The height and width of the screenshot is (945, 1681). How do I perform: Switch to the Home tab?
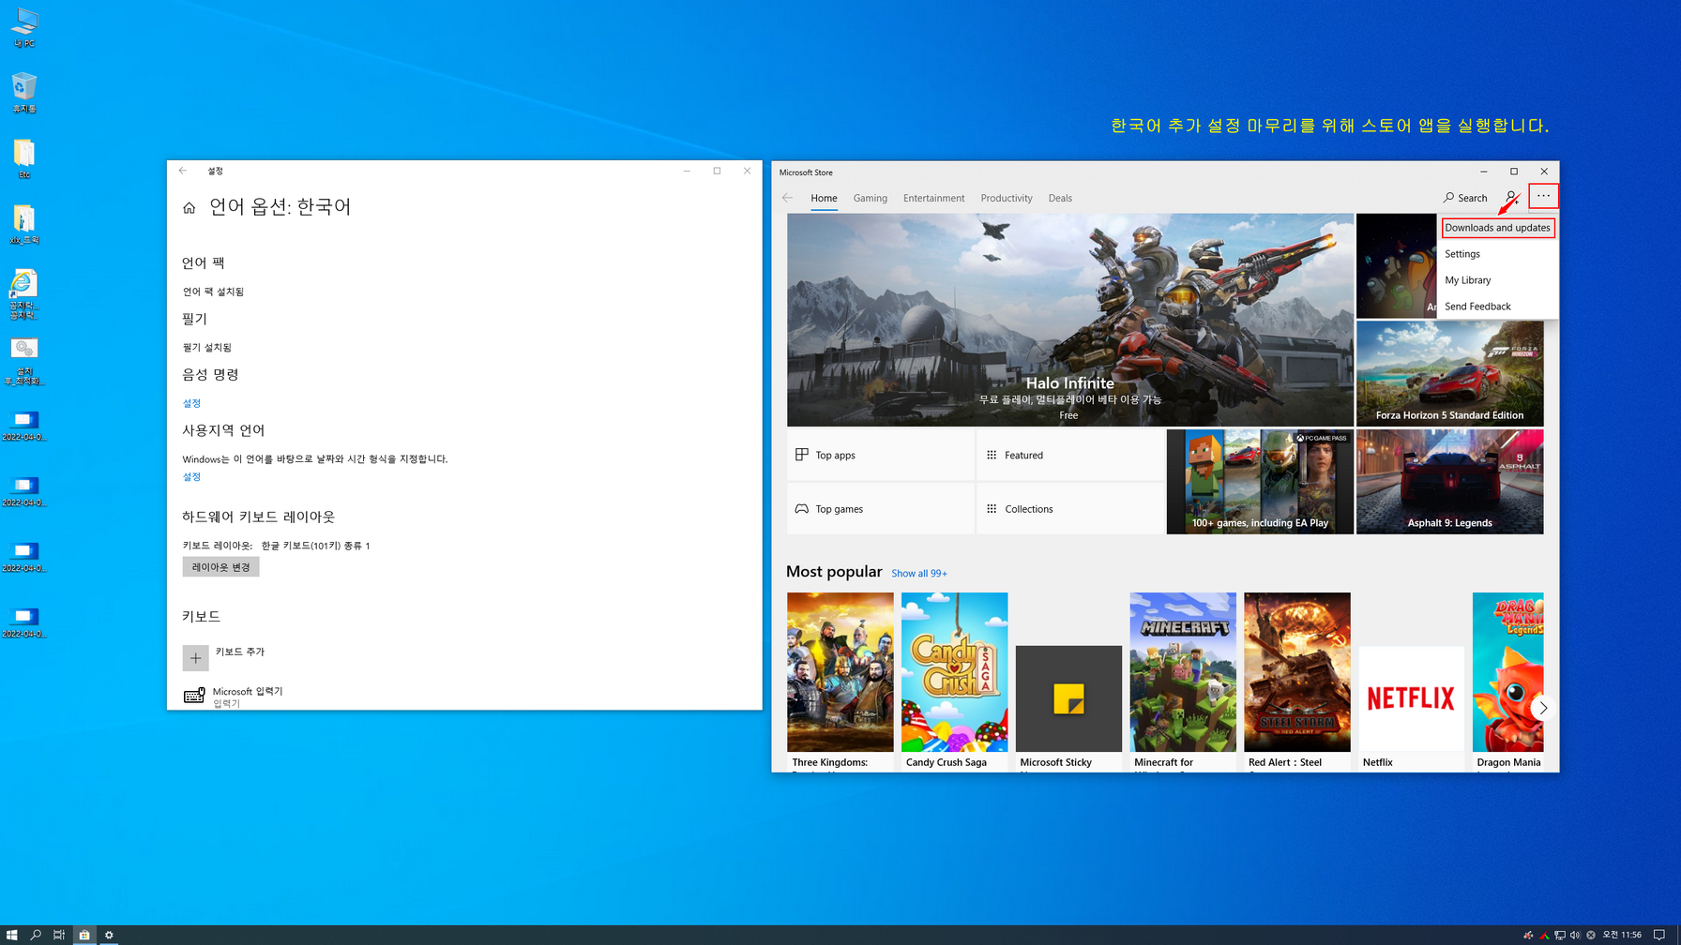pyautogui.click(x=824, y=198)
